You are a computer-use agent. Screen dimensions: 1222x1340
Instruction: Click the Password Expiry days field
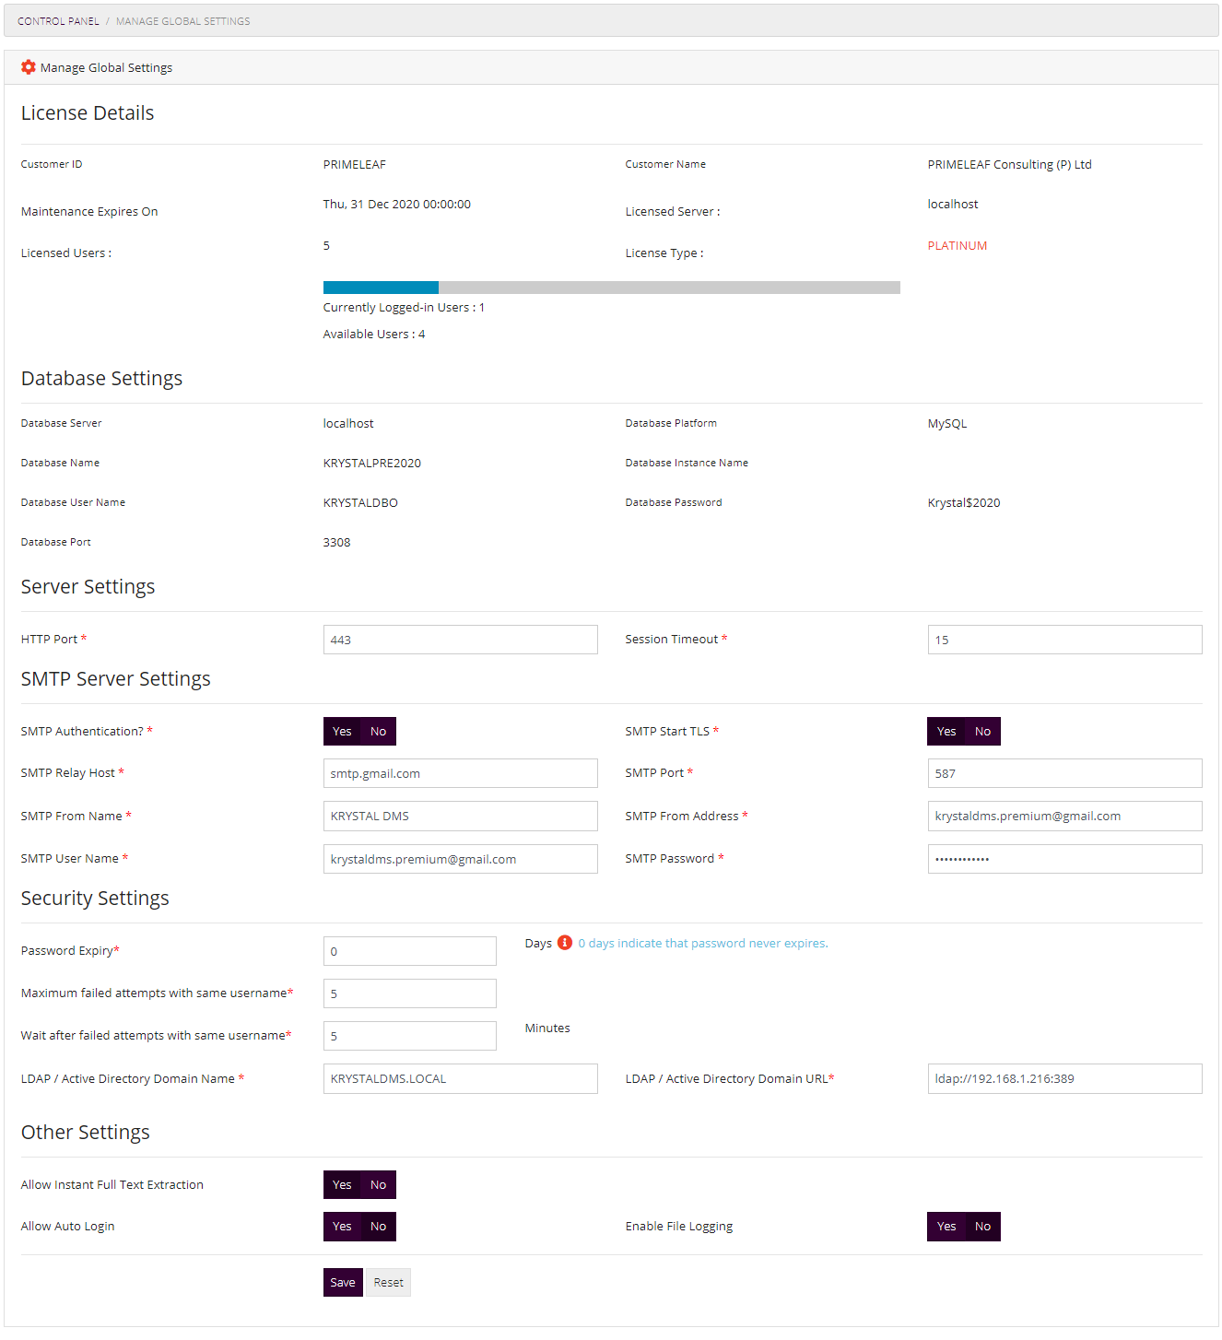409,951
